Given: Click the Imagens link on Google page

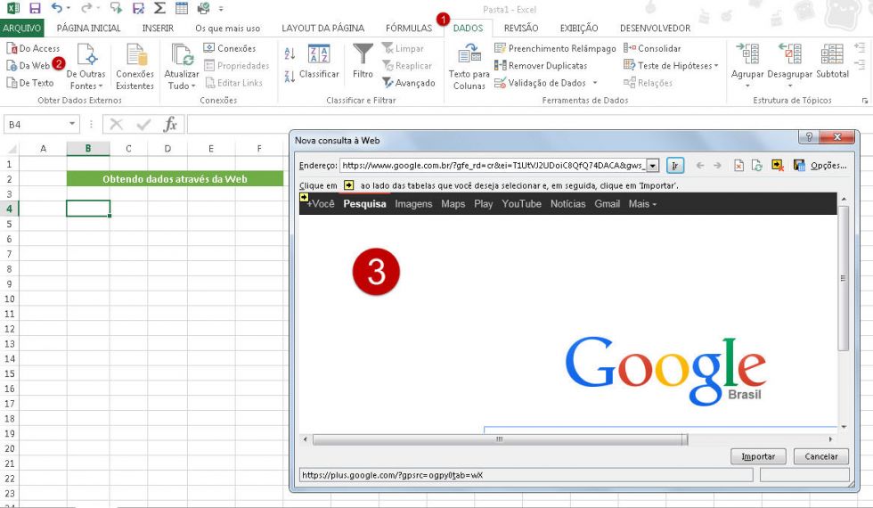Looking at the screenshot, I should (413, 204).
